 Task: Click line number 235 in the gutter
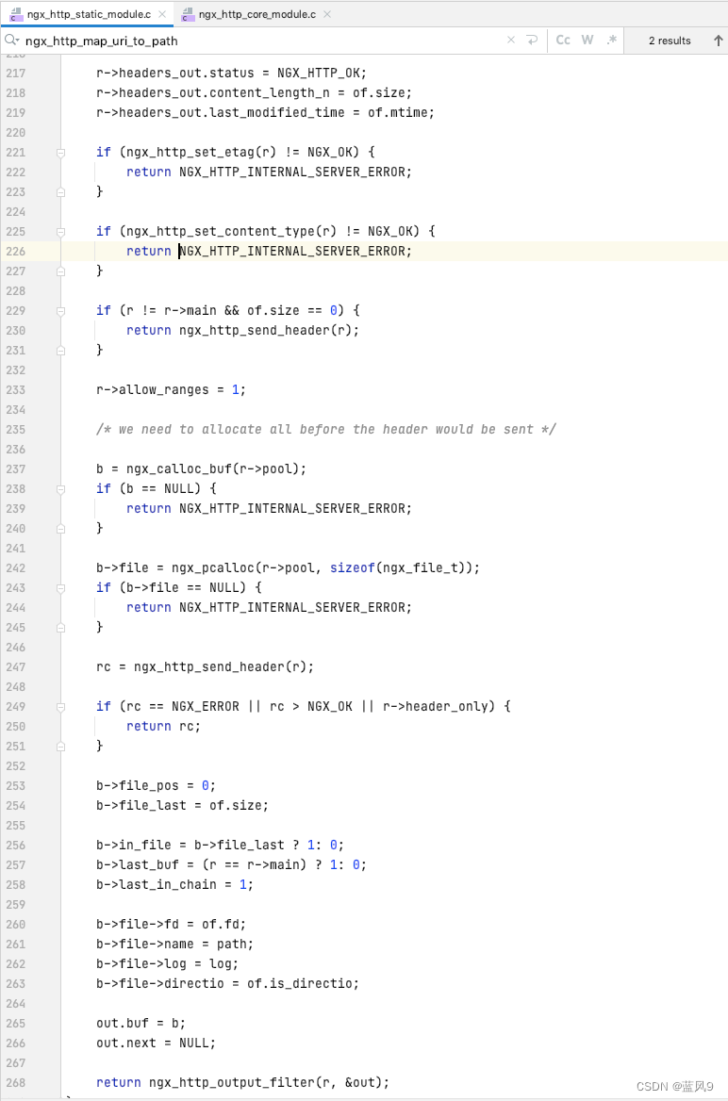pyautogui.click(x=15, y=430)
